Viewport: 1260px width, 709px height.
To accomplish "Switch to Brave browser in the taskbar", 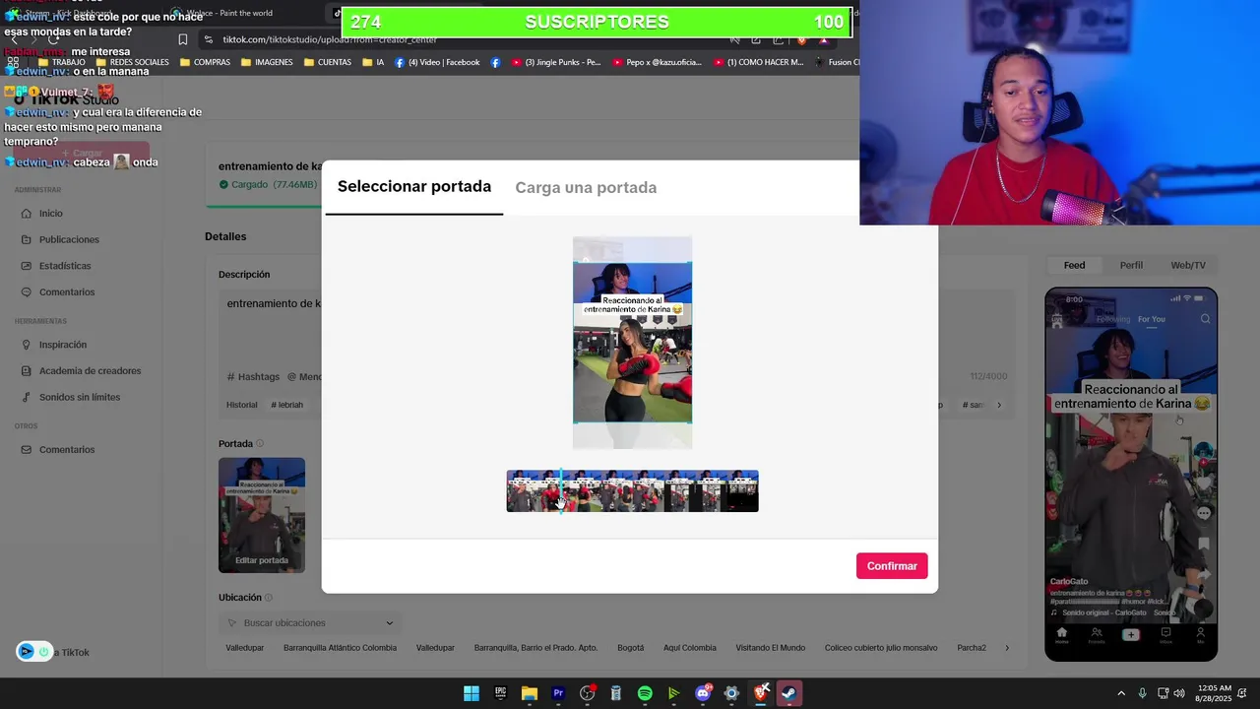I will tap(760, 693).
